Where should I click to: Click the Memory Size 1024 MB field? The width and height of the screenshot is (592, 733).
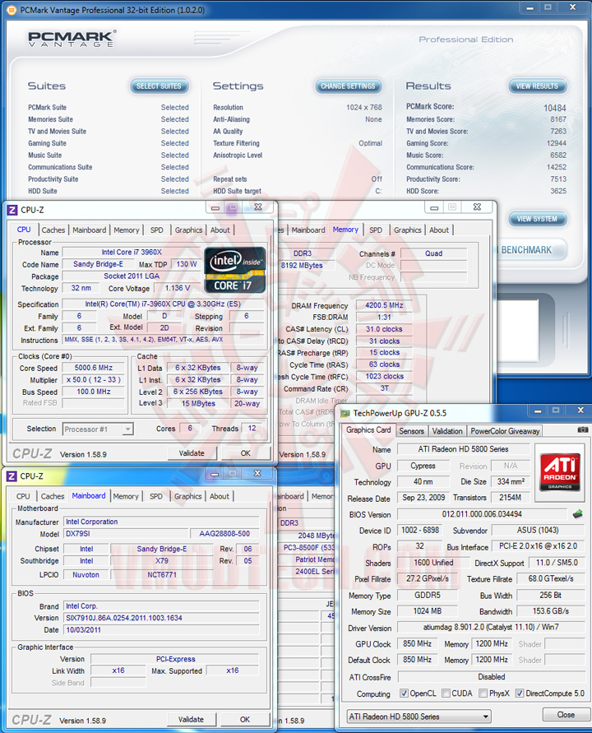click(427, 611)
